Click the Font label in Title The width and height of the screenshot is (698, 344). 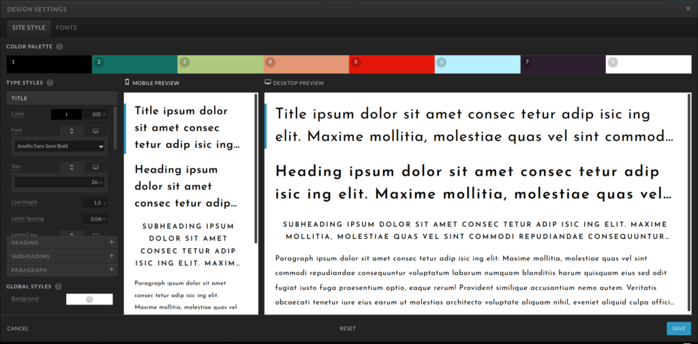(x=16, y=130)
